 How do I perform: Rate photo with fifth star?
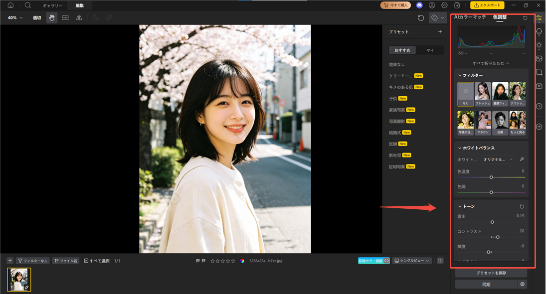233,261
